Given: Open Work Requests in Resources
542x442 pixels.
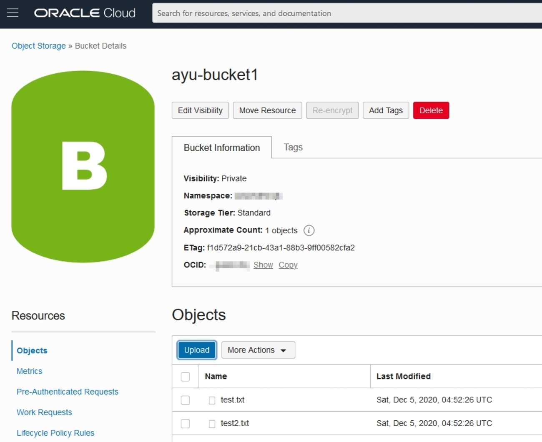Looking at the screenshot, I should (44, 412).
